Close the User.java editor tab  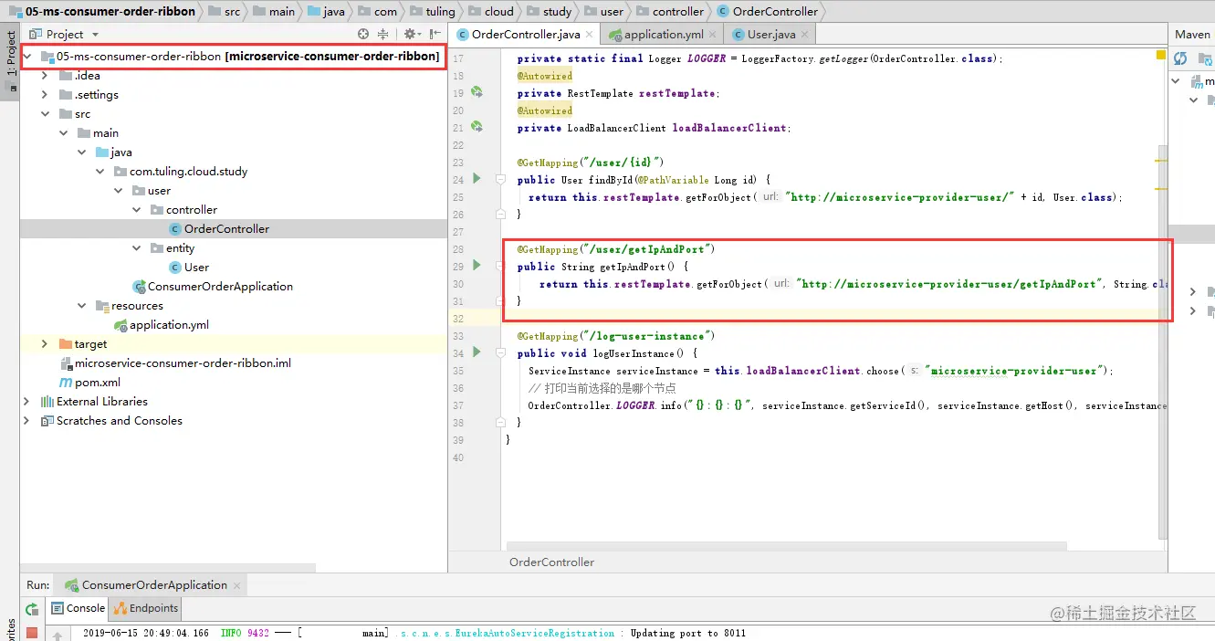805,35
